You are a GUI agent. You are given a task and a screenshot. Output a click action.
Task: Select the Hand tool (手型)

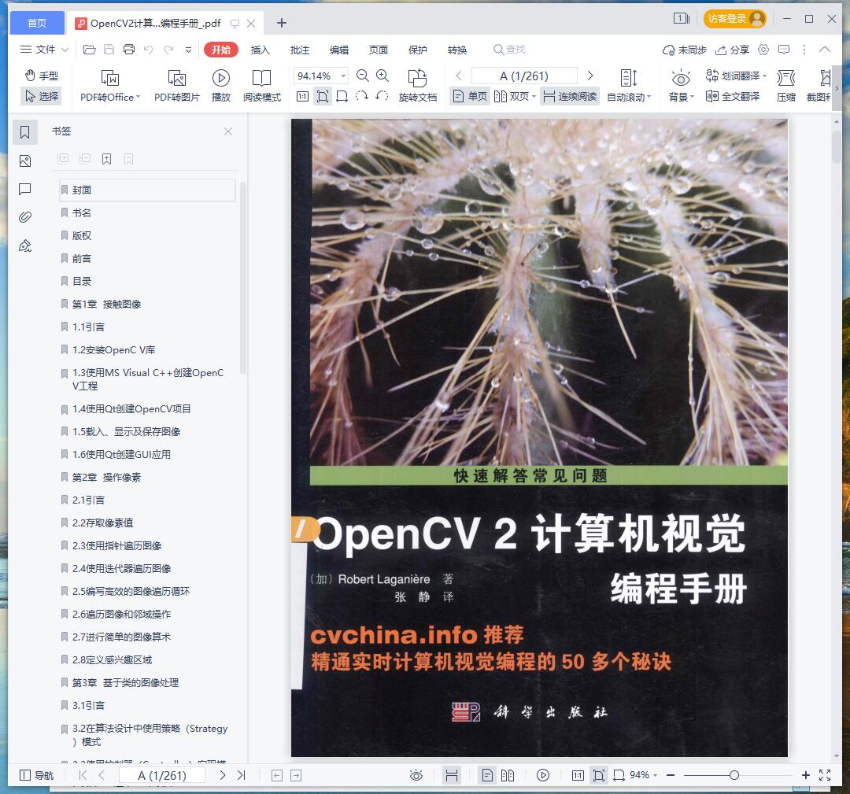tap(41, 76)
